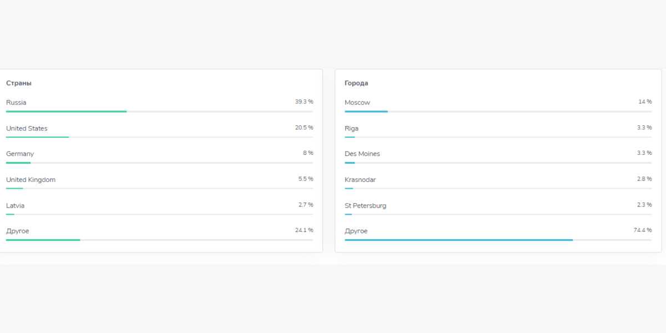The width and height of the screenshot is (666, 333).
Task: Click the Страны panel heading
Action: coord(18,83)
